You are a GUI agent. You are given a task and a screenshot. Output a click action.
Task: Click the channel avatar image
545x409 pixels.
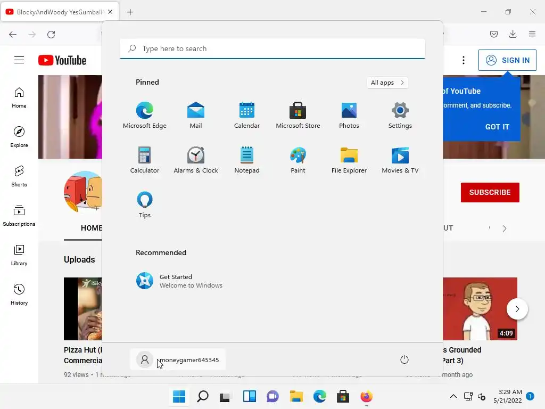(x=83, y=192)
